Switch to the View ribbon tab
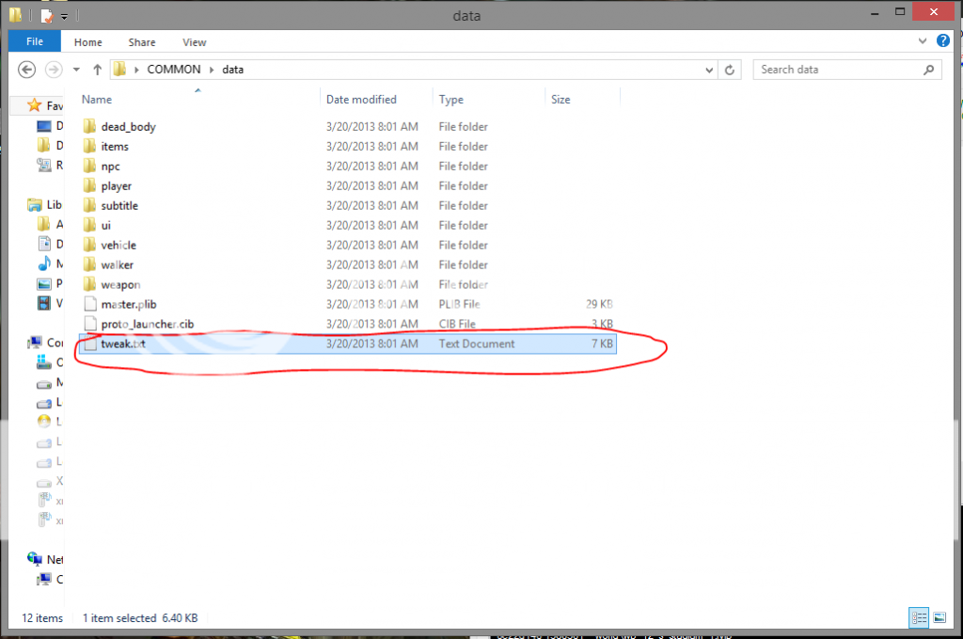Screen dimensions: 963x639 (x=195, y=42)
